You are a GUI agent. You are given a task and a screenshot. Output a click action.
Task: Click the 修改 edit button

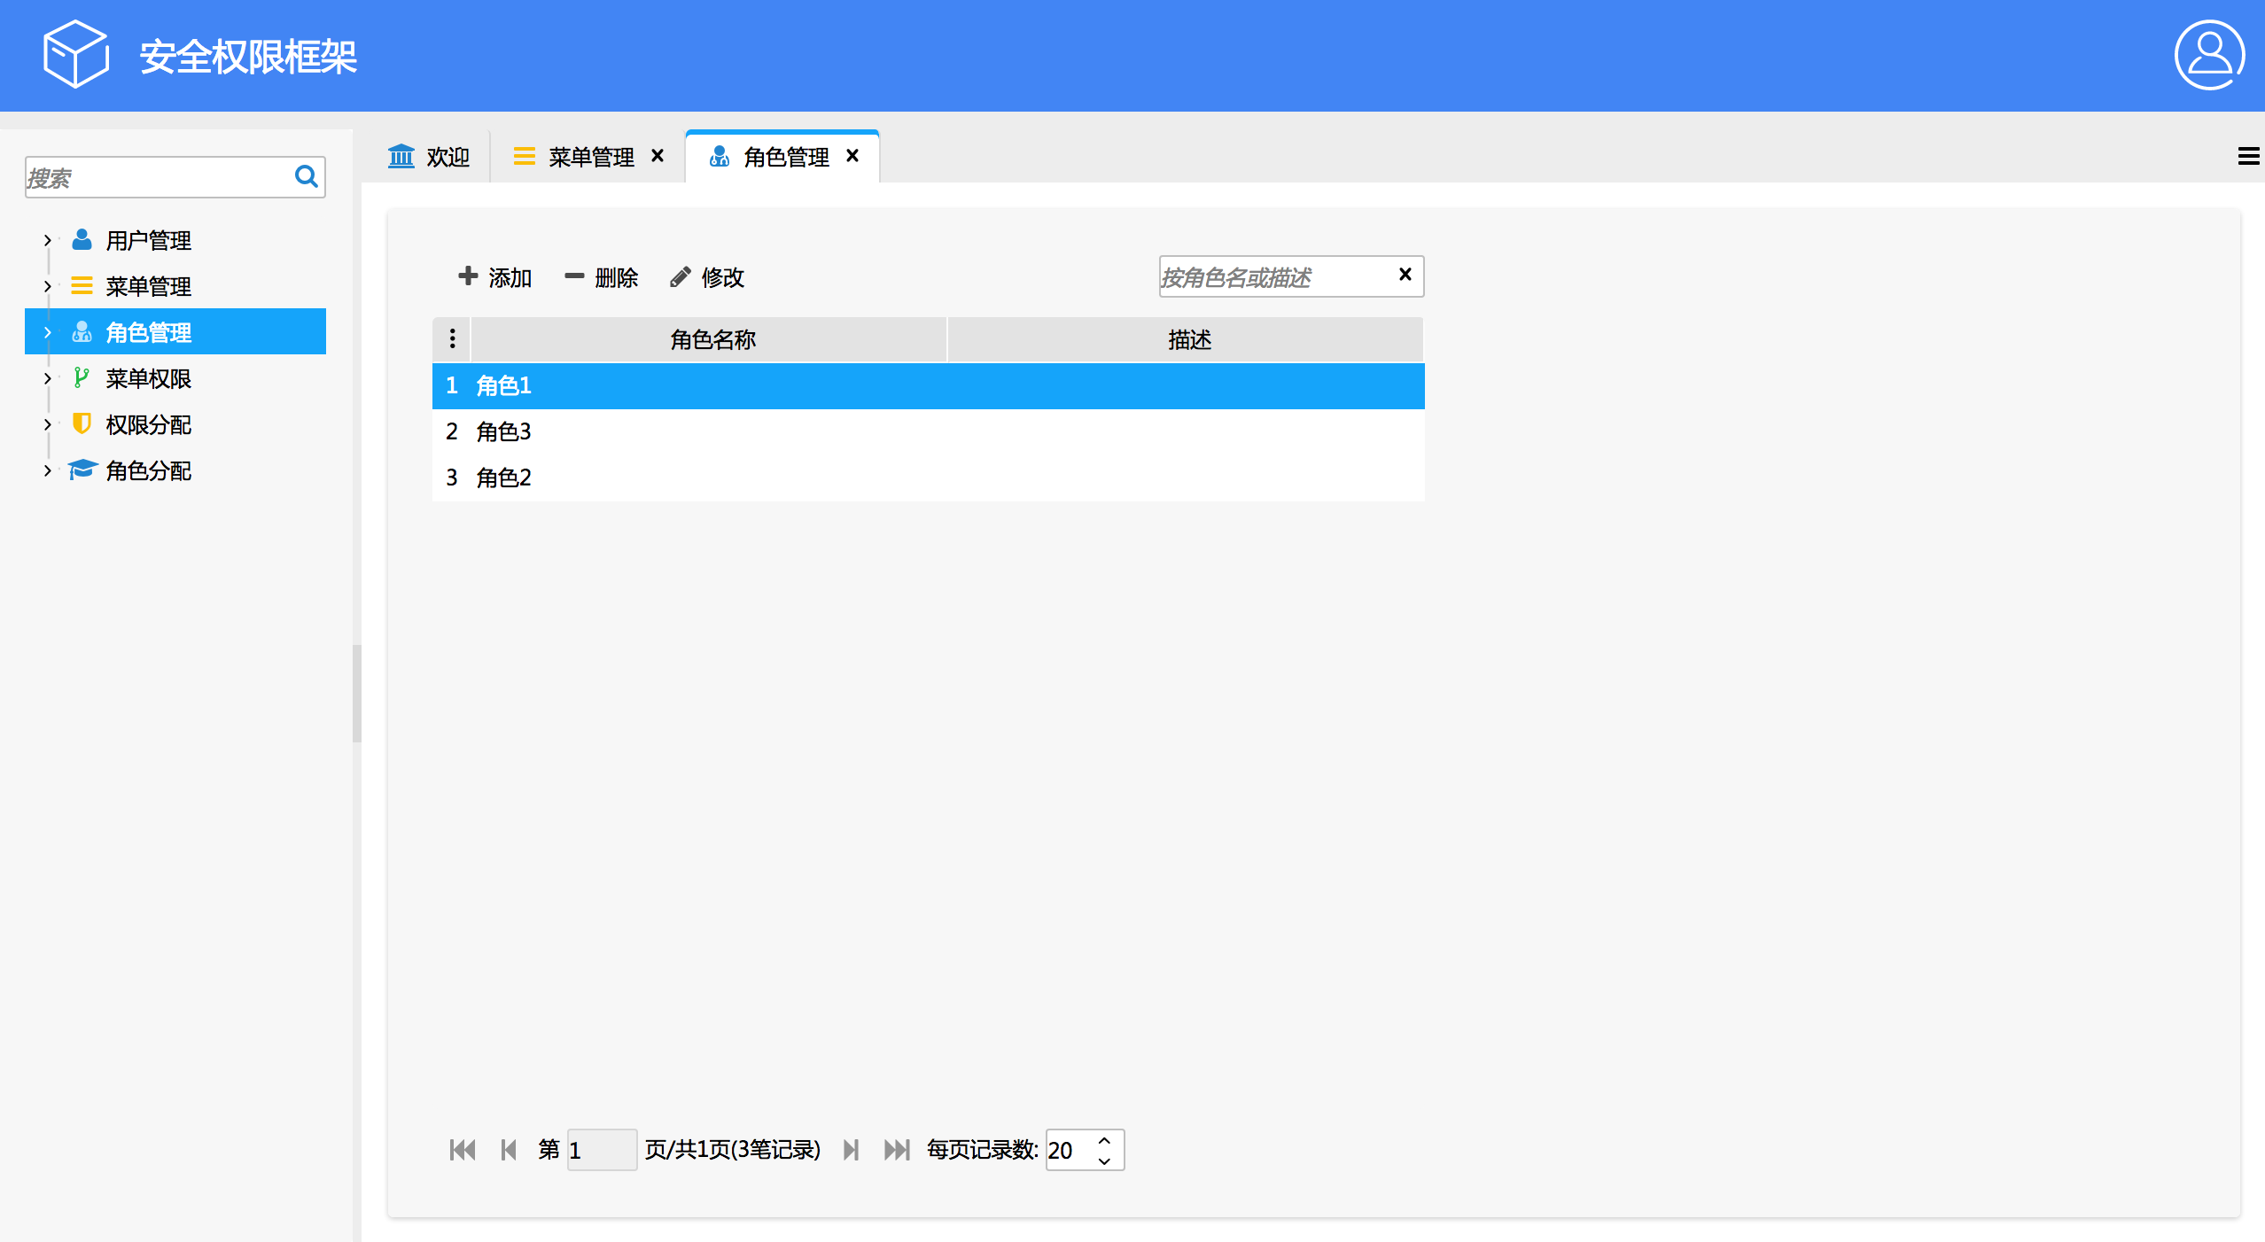(707, 277)
